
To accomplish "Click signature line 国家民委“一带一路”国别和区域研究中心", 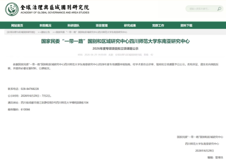I will tap(200, 137).
